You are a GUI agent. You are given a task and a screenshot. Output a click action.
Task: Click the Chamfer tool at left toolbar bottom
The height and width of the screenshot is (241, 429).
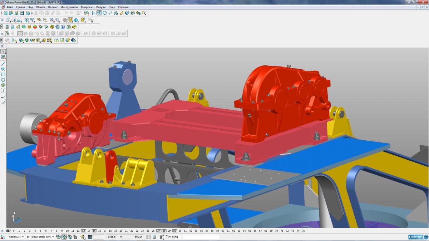tap(3, 102)
